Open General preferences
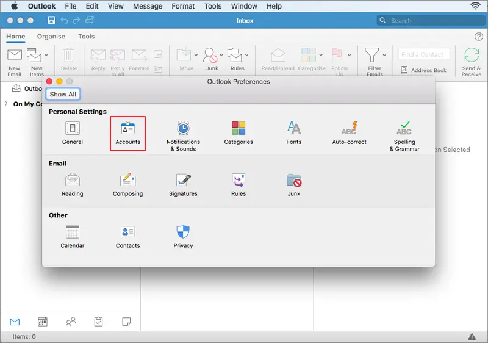This screenshot has width=488, height=343. click(72, 133)
